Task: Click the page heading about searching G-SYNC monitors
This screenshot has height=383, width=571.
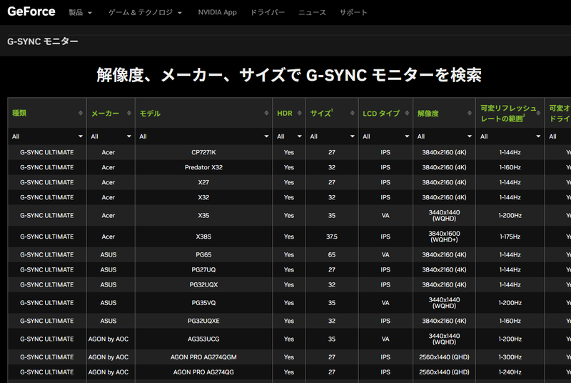Action: pos(289,75)
